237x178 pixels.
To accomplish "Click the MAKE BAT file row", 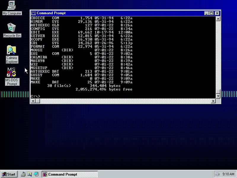I will pyautogui.click(x=81, y=82).
